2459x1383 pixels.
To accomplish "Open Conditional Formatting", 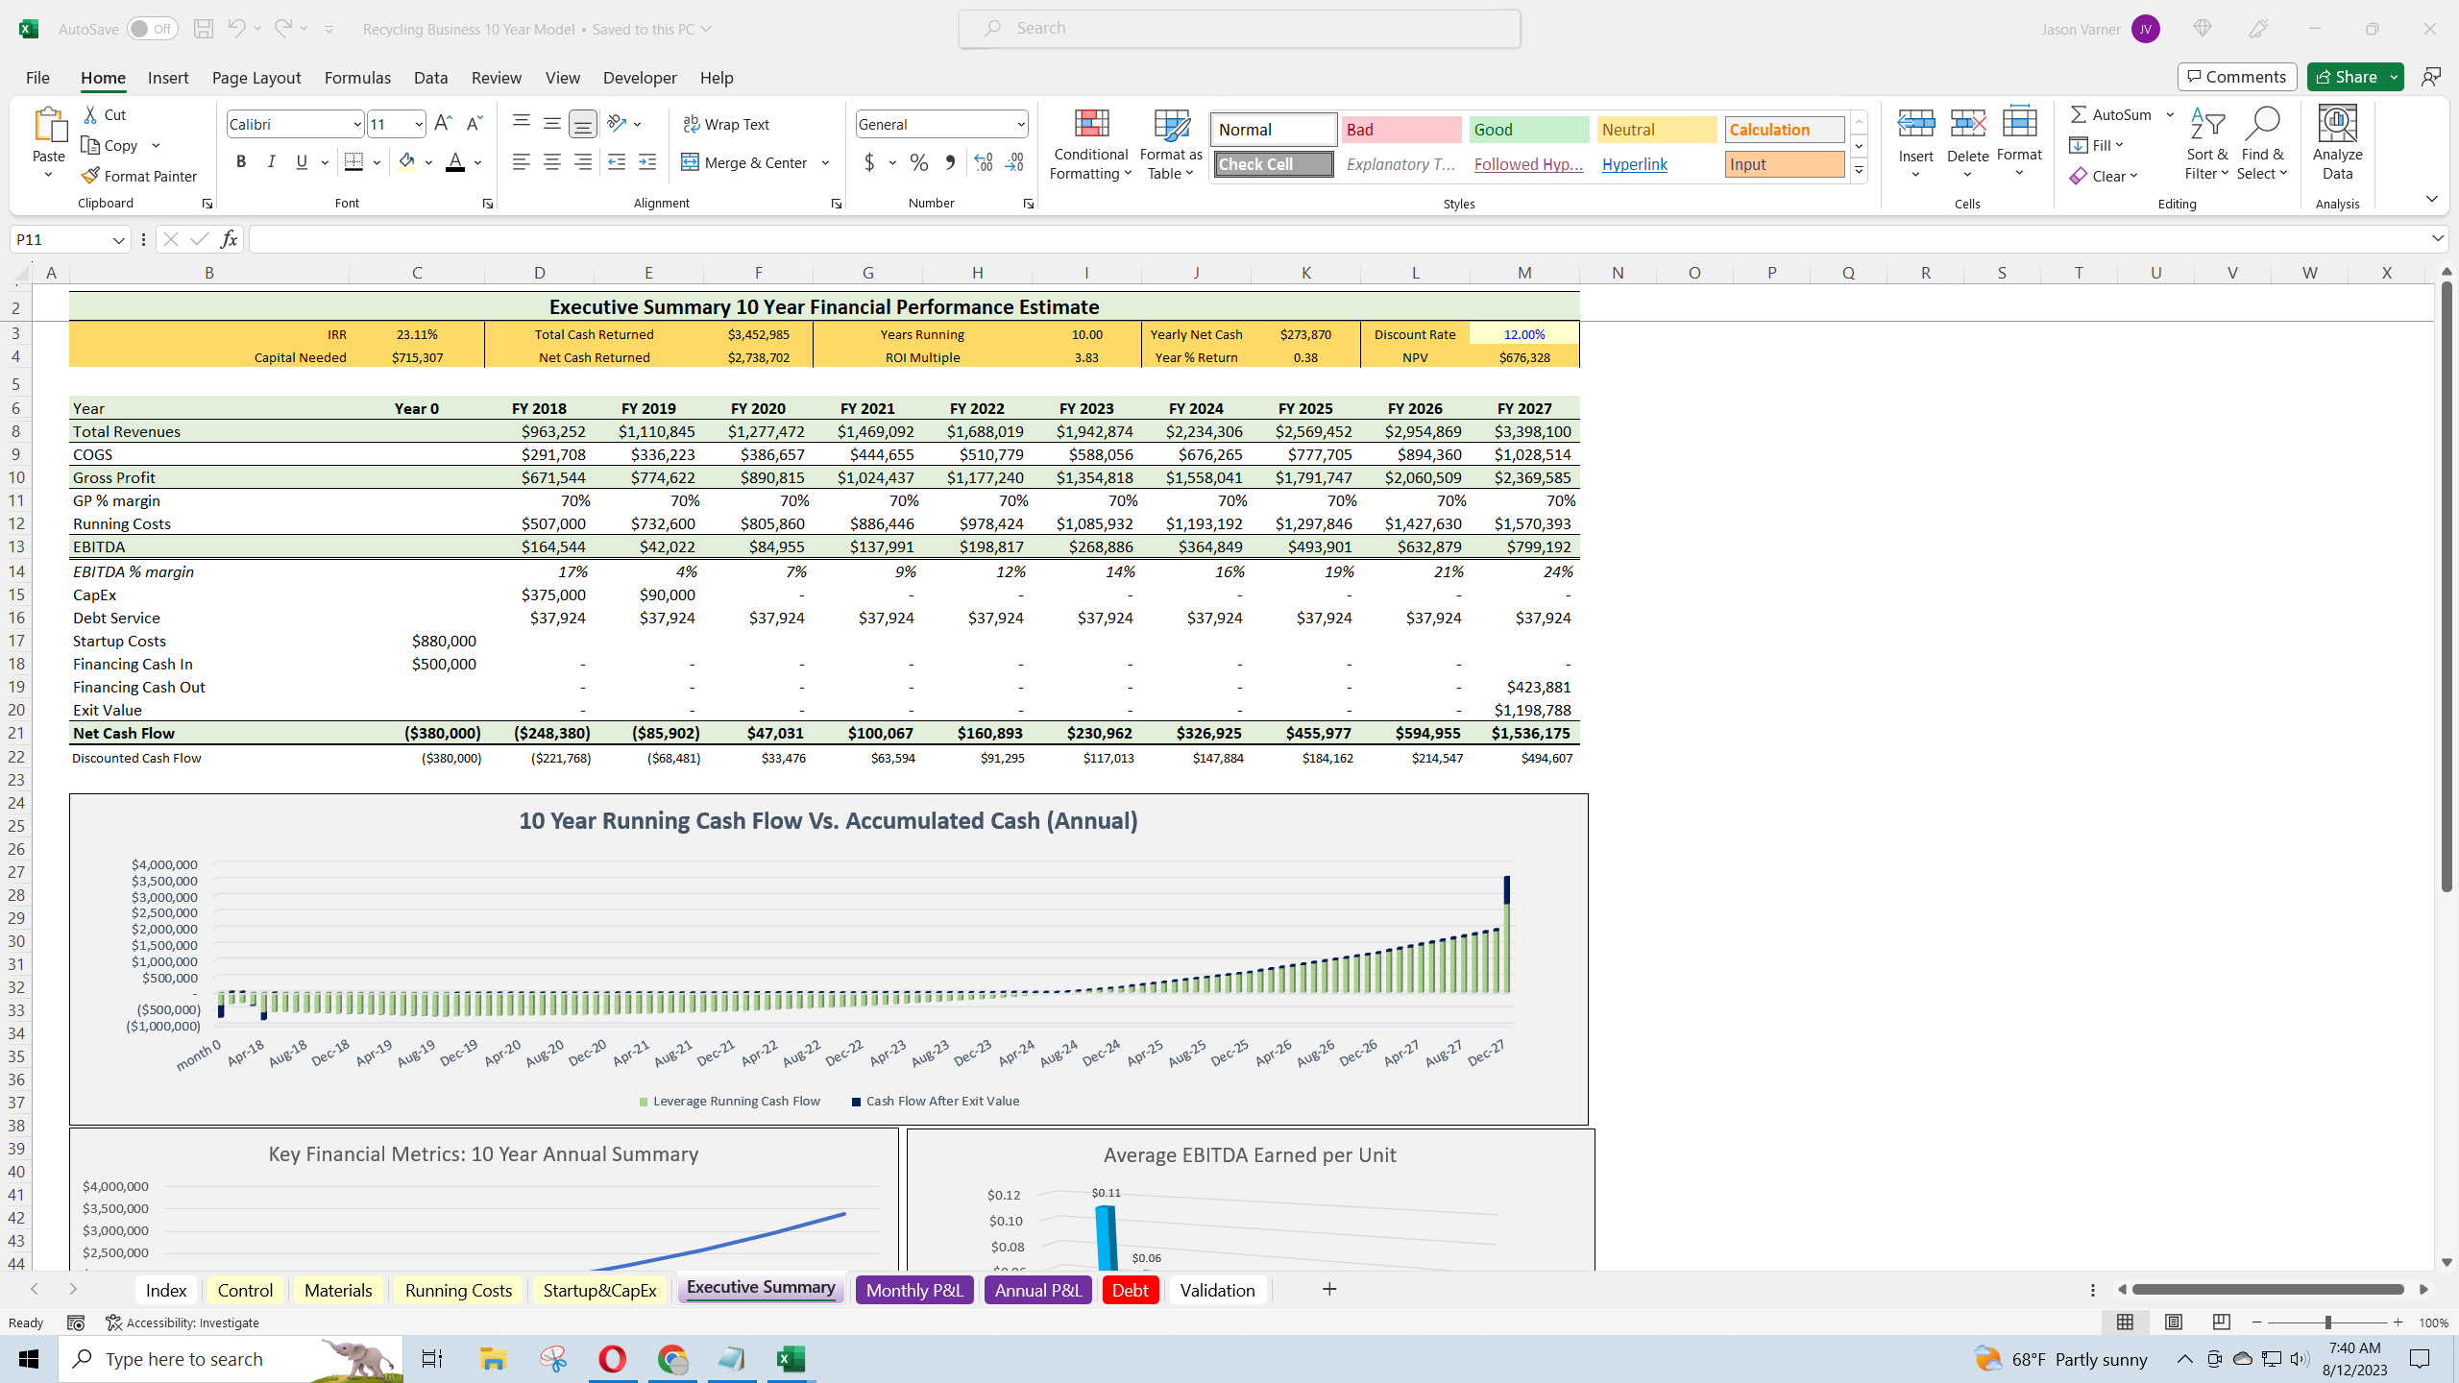I will pos(1090,144).
